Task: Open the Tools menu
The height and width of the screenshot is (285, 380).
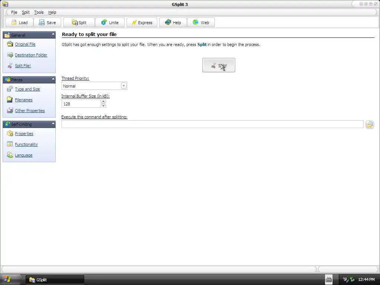Action: 39,12
